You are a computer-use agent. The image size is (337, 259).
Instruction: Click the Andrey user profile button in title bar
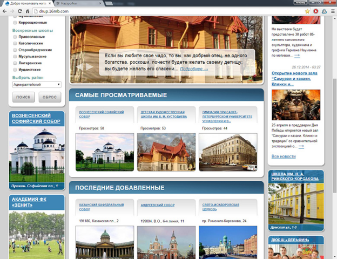coord(300,2)
